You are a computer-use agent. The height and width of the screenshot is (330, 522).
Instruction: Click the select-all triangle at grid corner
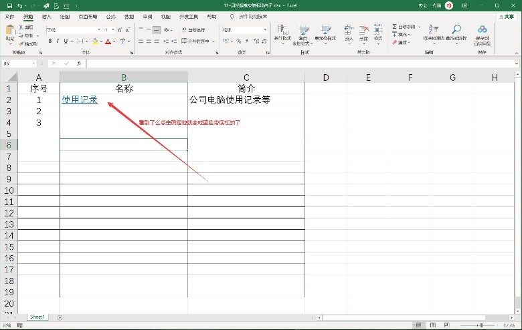(x=11, y=77)
